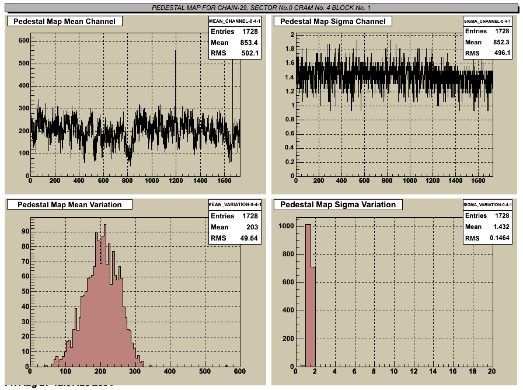Click y-axis label 1000 in Sigma Variation plot

(287, 226)
